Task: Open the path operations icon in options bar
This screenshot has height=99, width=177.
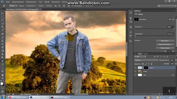Action: [56, 6]
